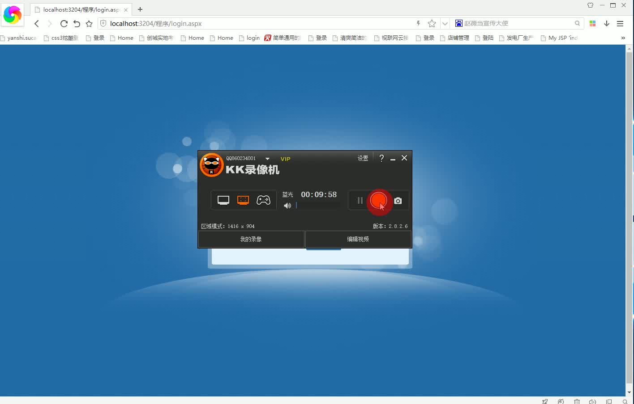Screen dimensions: 634x404
Task: Minimize the KK recorder window
Action: click(x=393, y=159)
